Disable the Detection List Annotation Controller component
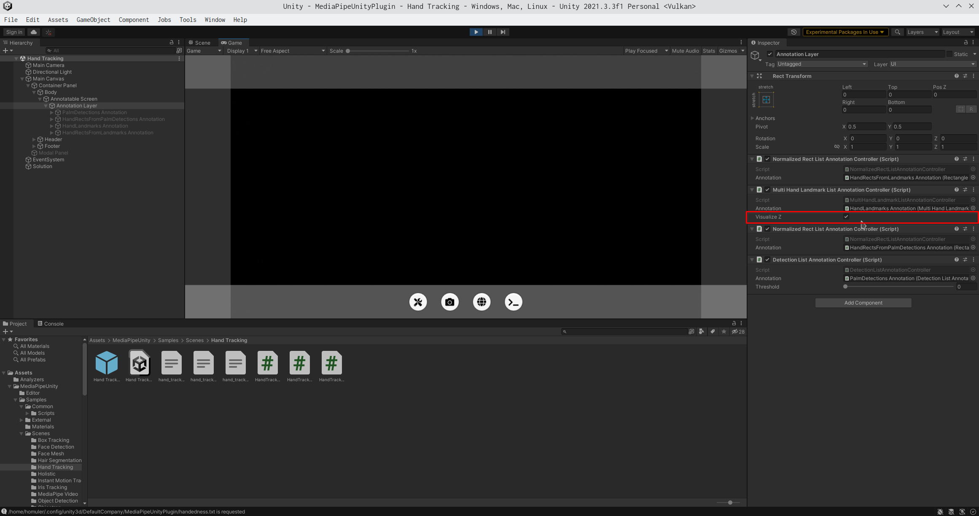 click(767, 259)
